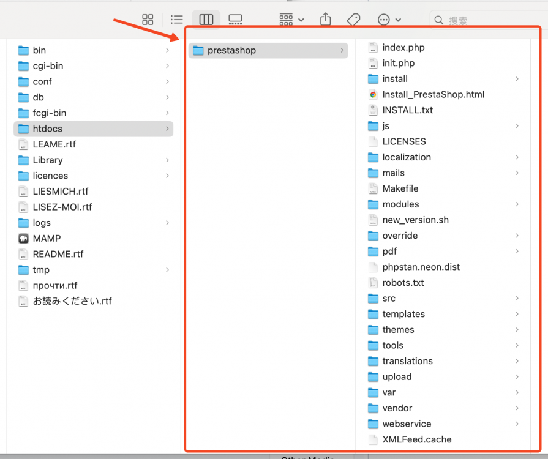Select the fcgi-bin folder
This screenshot has width=548, height=459.
(93, 113)
